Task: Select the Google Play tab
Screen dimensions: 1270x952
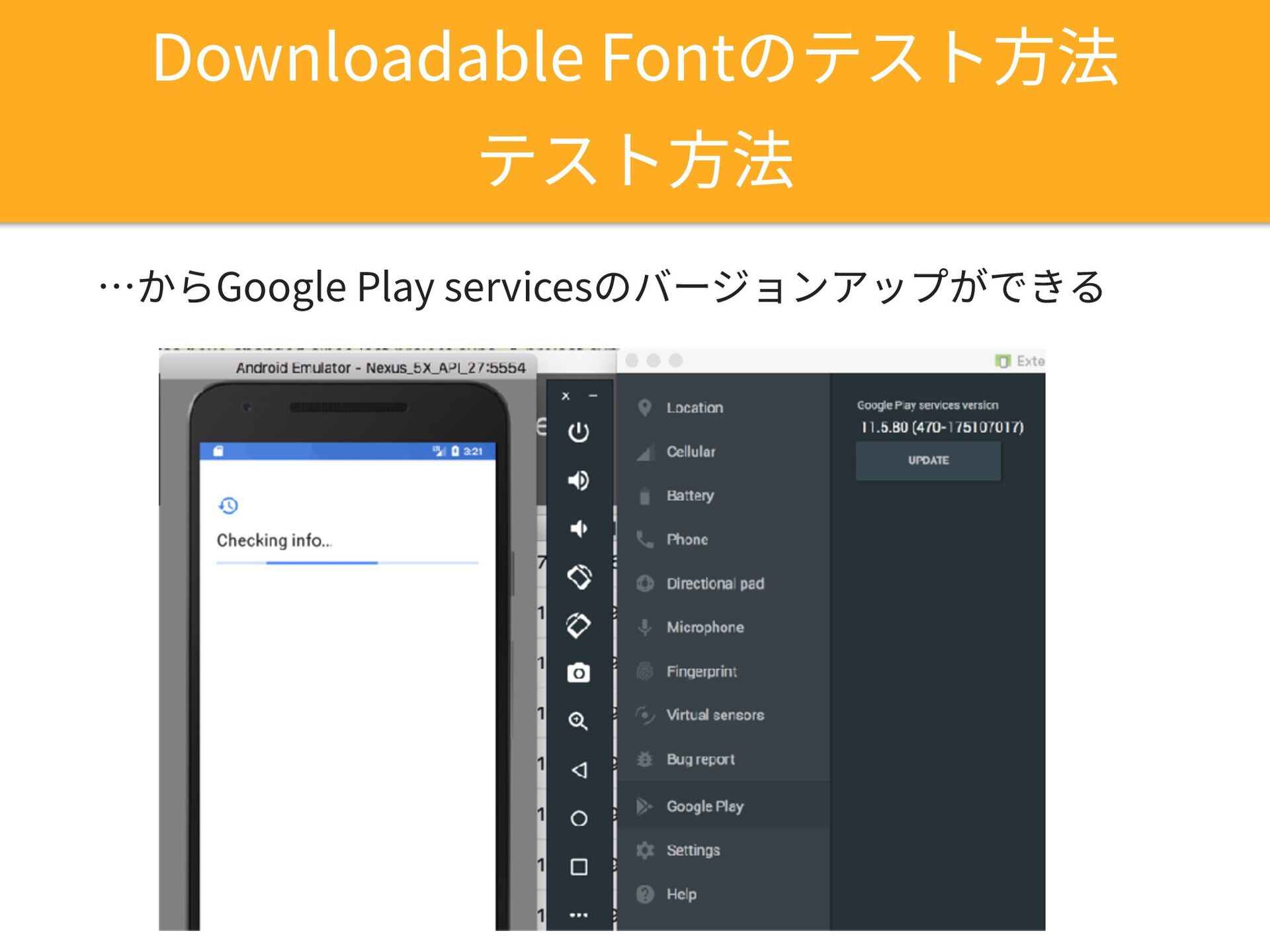Action: click(x=723, y=806)
